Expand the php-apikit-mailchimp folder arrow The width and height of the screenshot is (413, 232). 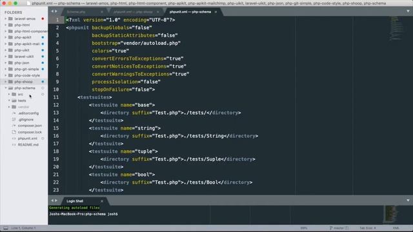point(6,44)
